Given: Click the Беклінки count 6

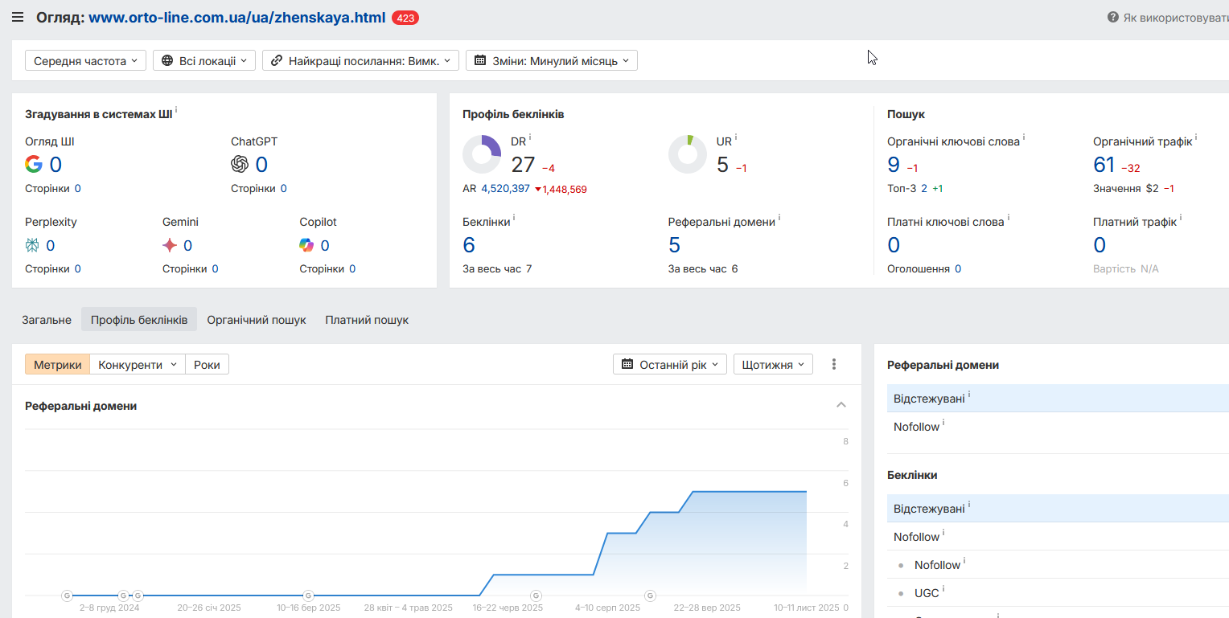Looking at the screenshot, I should click(x=469, y=245).
